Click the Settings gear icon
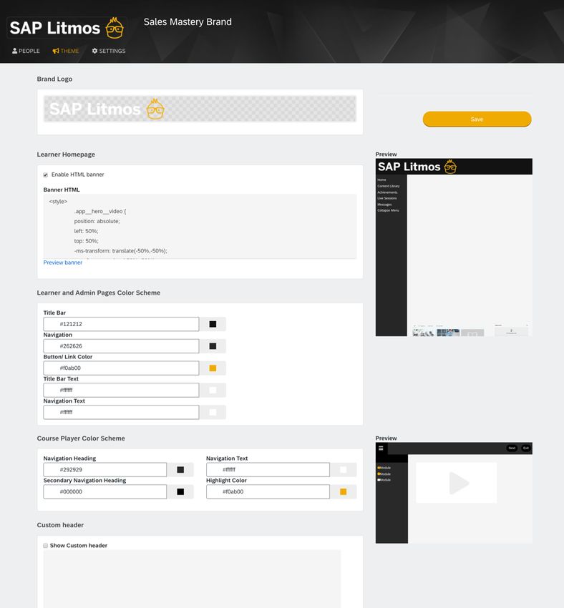The height and width of the screenshot is (608, 564). pos(94,51)
